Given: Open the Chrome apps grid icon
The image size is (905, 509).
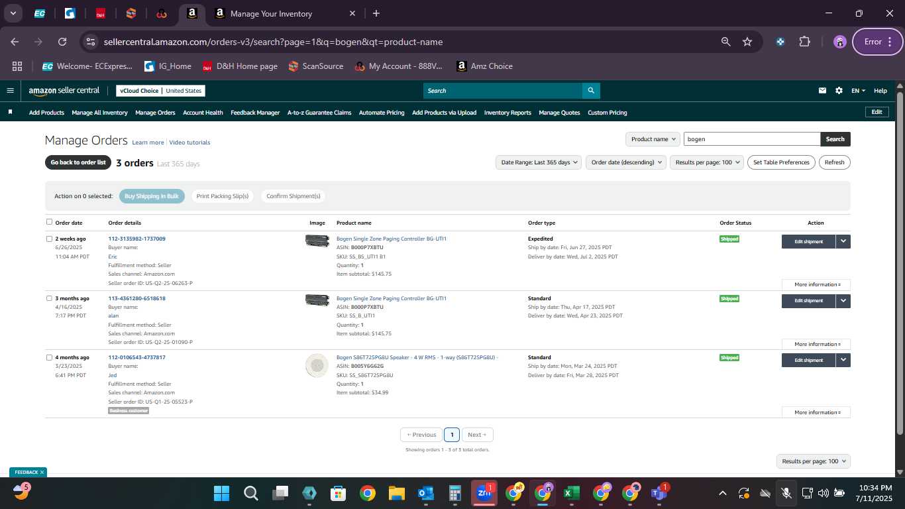Looking at the screenshot, I should [17, 66].
